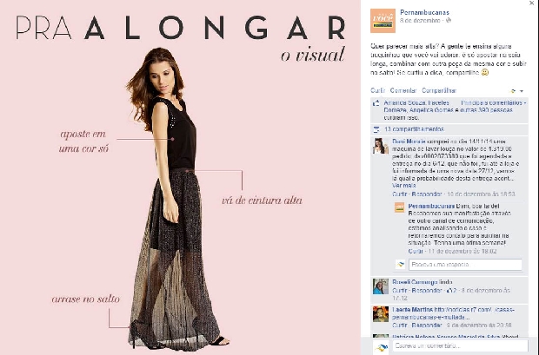Open the 13 compartilhamentos link

point(414,129)
